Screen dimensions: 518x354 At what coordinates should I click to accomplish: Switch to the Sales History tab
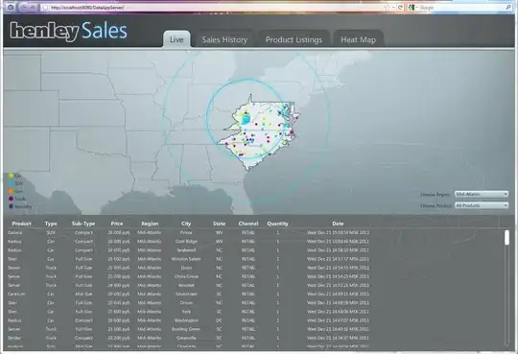224,39
